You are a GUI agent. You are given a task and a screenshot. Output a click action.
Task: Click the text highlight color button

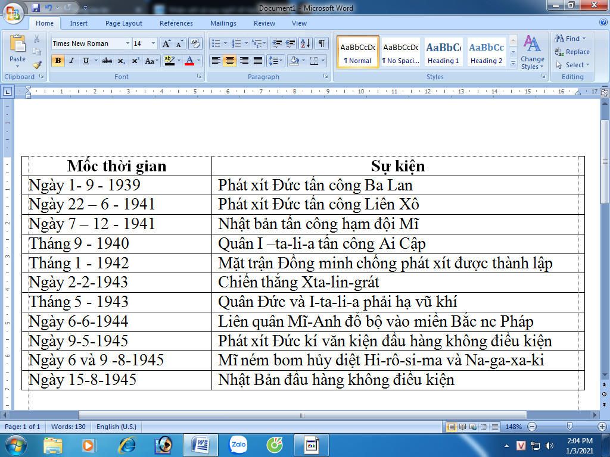click(x=169, y=61)
